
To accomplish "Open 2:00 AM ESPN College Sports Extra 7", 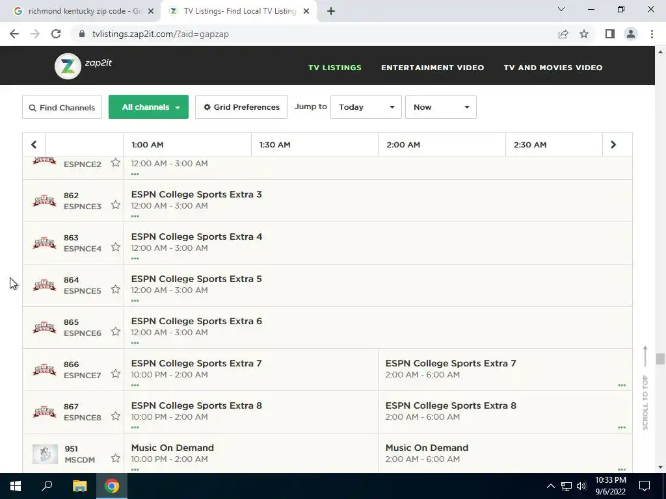I will coord(451,363).
